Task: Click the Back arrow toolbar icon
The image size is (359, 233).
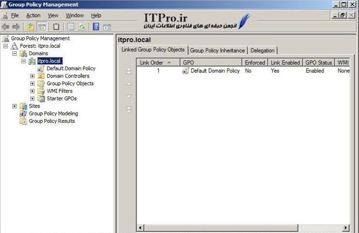Action: (x=6, y=27)
